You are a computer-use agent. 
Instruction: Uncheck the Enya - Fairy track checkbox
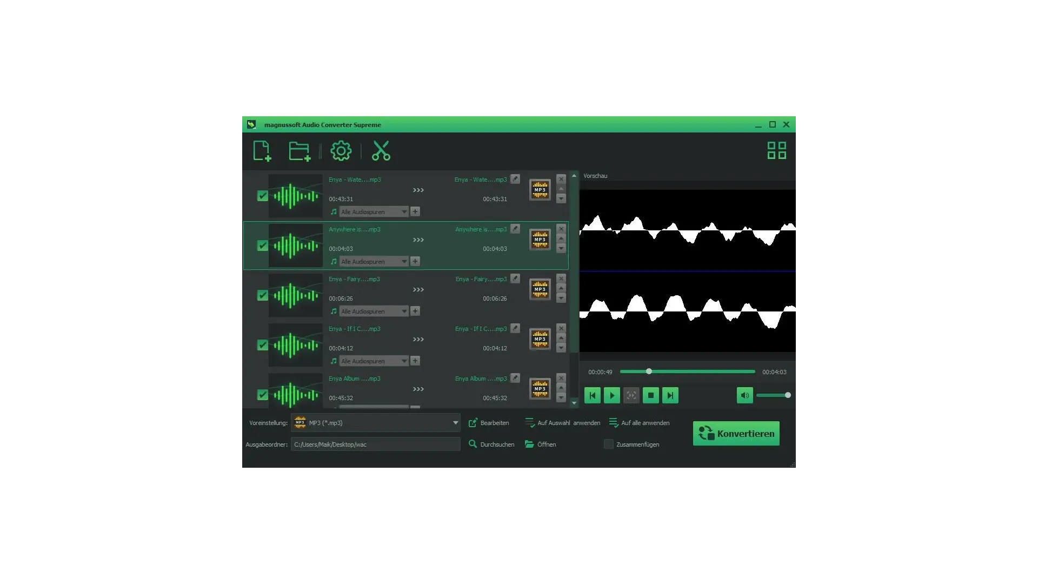(x=262, y=295)
